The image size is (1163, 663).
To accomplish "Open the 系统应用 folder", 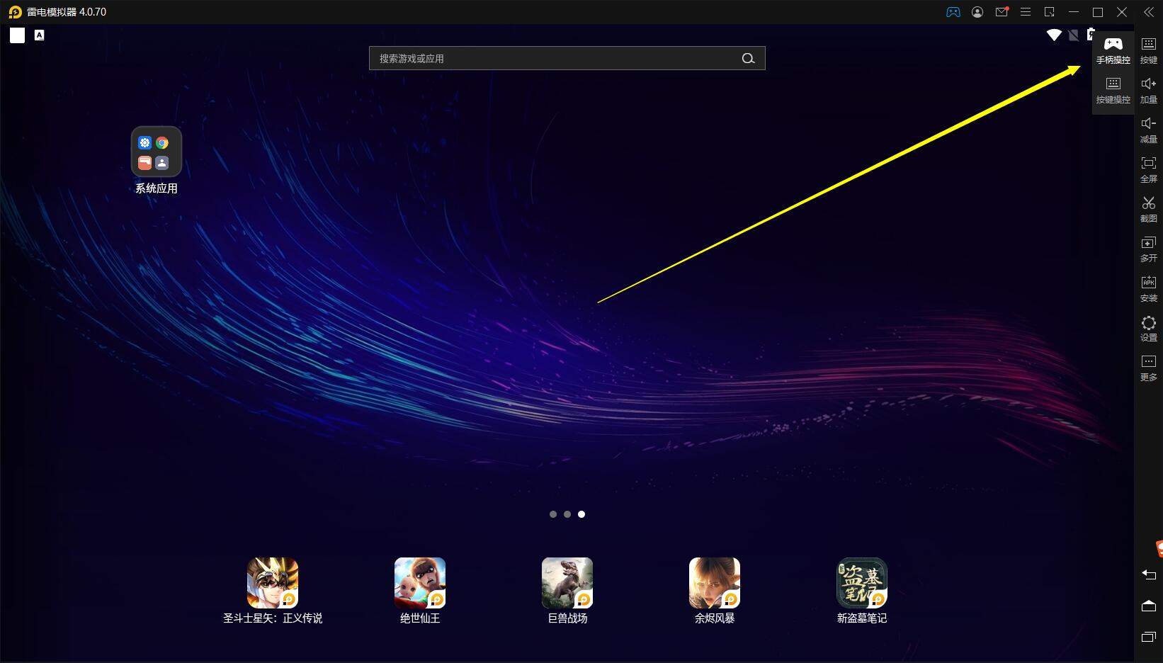I will click(x=157, y=160).
